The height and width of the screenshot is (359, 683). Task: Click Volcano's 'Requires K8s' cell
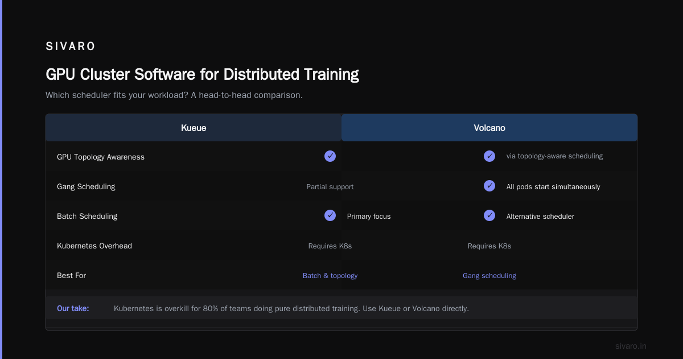[489, 246]
